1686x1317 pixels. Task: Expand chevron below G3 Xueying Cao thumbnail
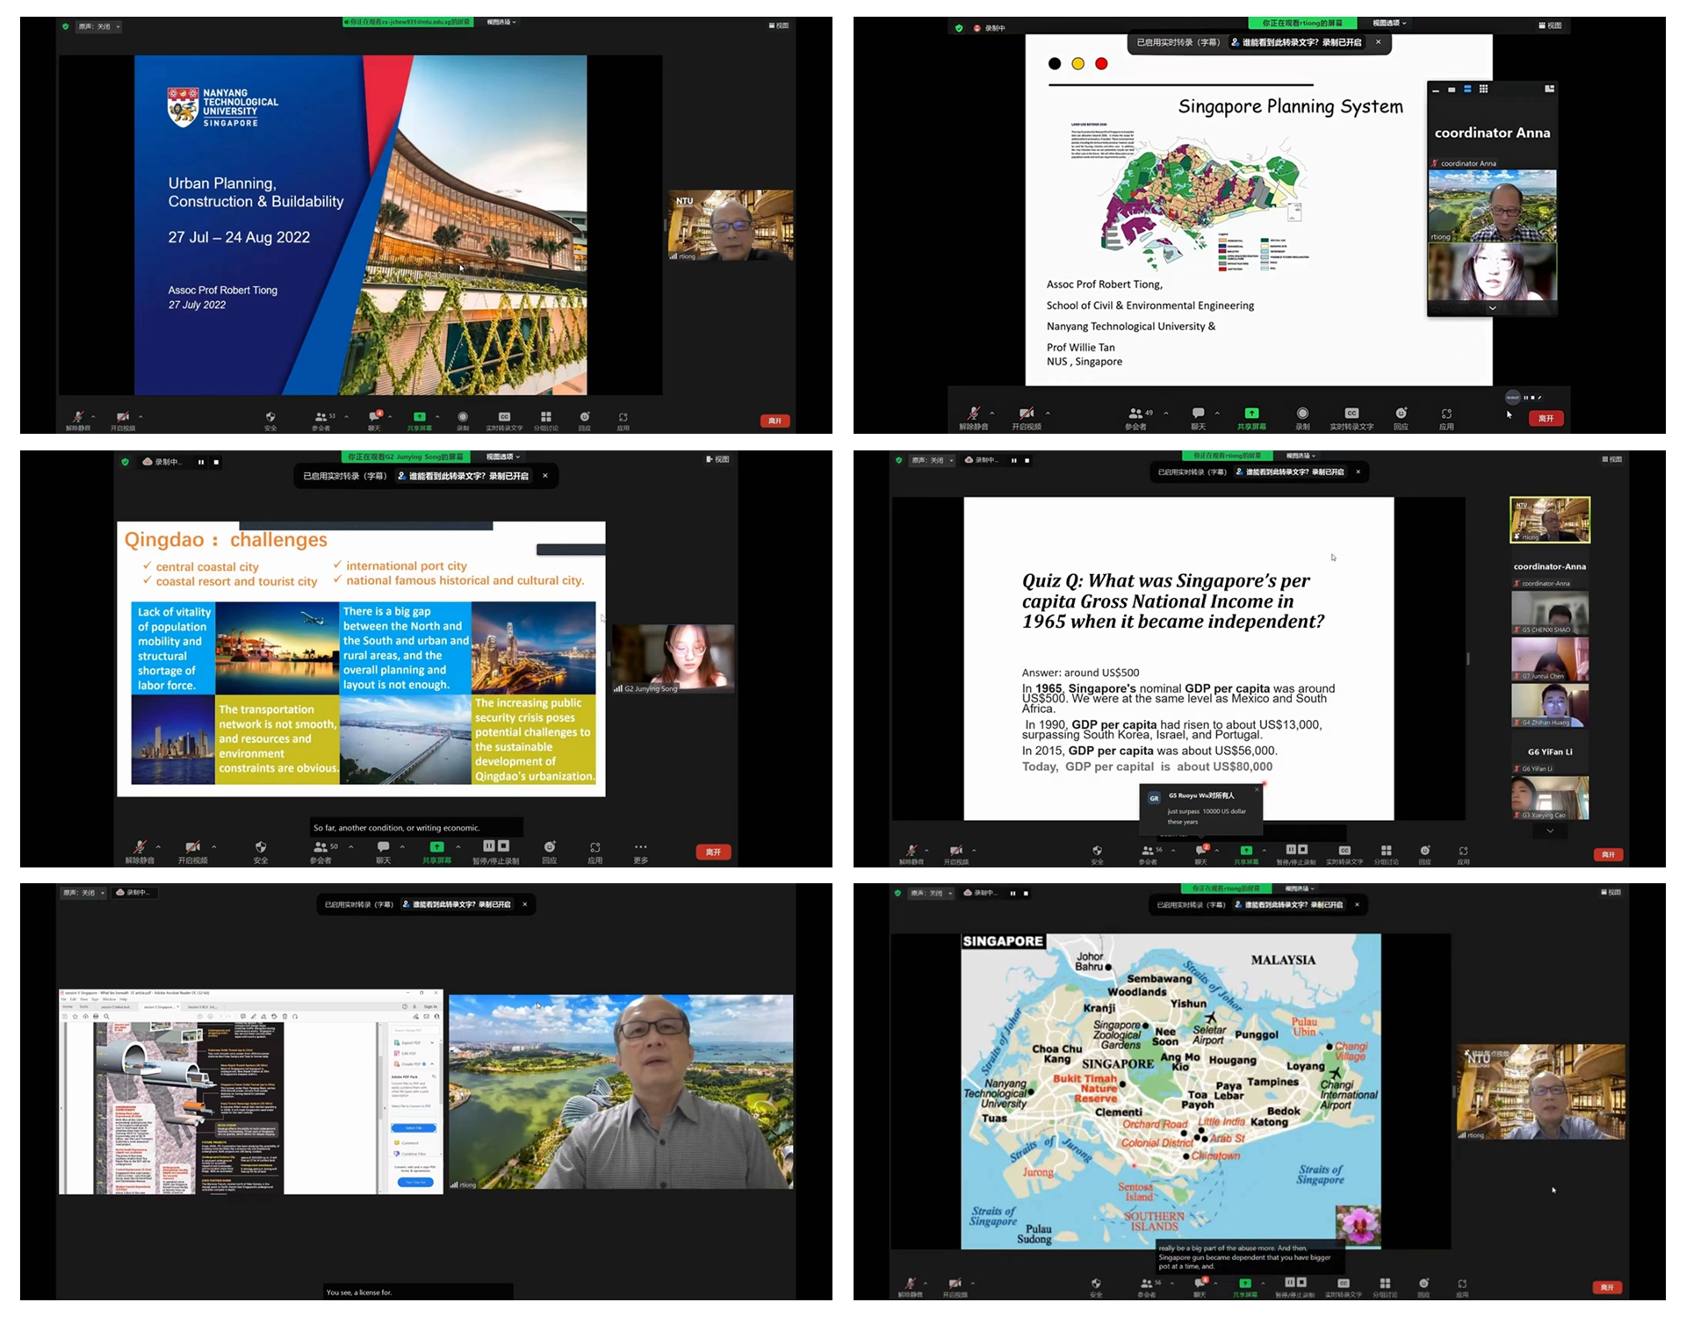(1550, 831)
